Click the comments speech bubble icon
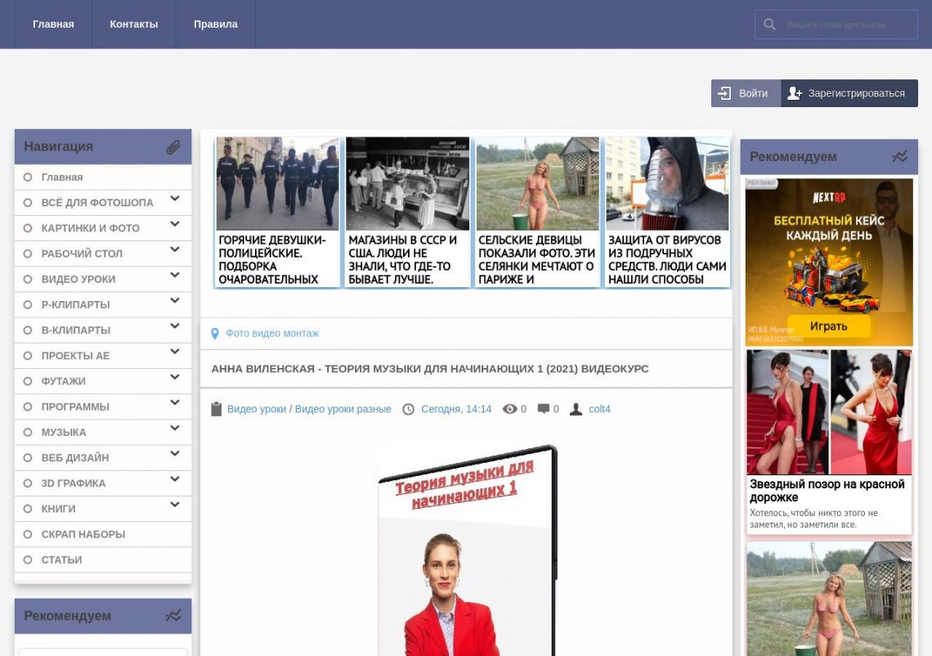Image resolution: width=932 pixels, height=656 pixels. (x=544, y=409)
